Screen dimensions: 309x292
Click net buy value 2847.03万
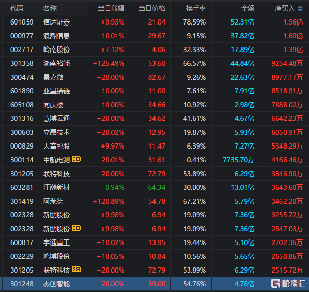pyautogui.click(x=287, y=229)
